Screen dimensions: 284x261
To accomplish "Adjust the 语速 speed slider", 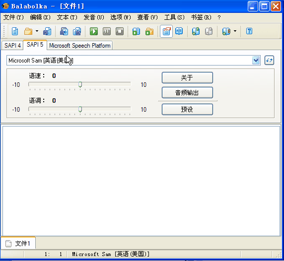I will coord(80,84).
